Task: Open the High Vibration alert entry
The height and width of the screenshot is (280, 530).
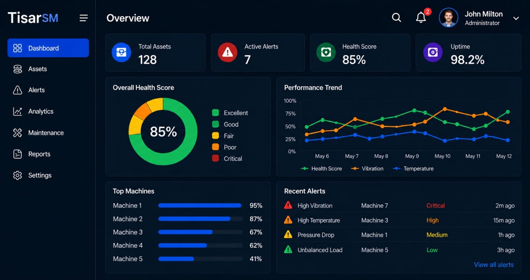Action: pyautogui.click(x=399, y=206)
